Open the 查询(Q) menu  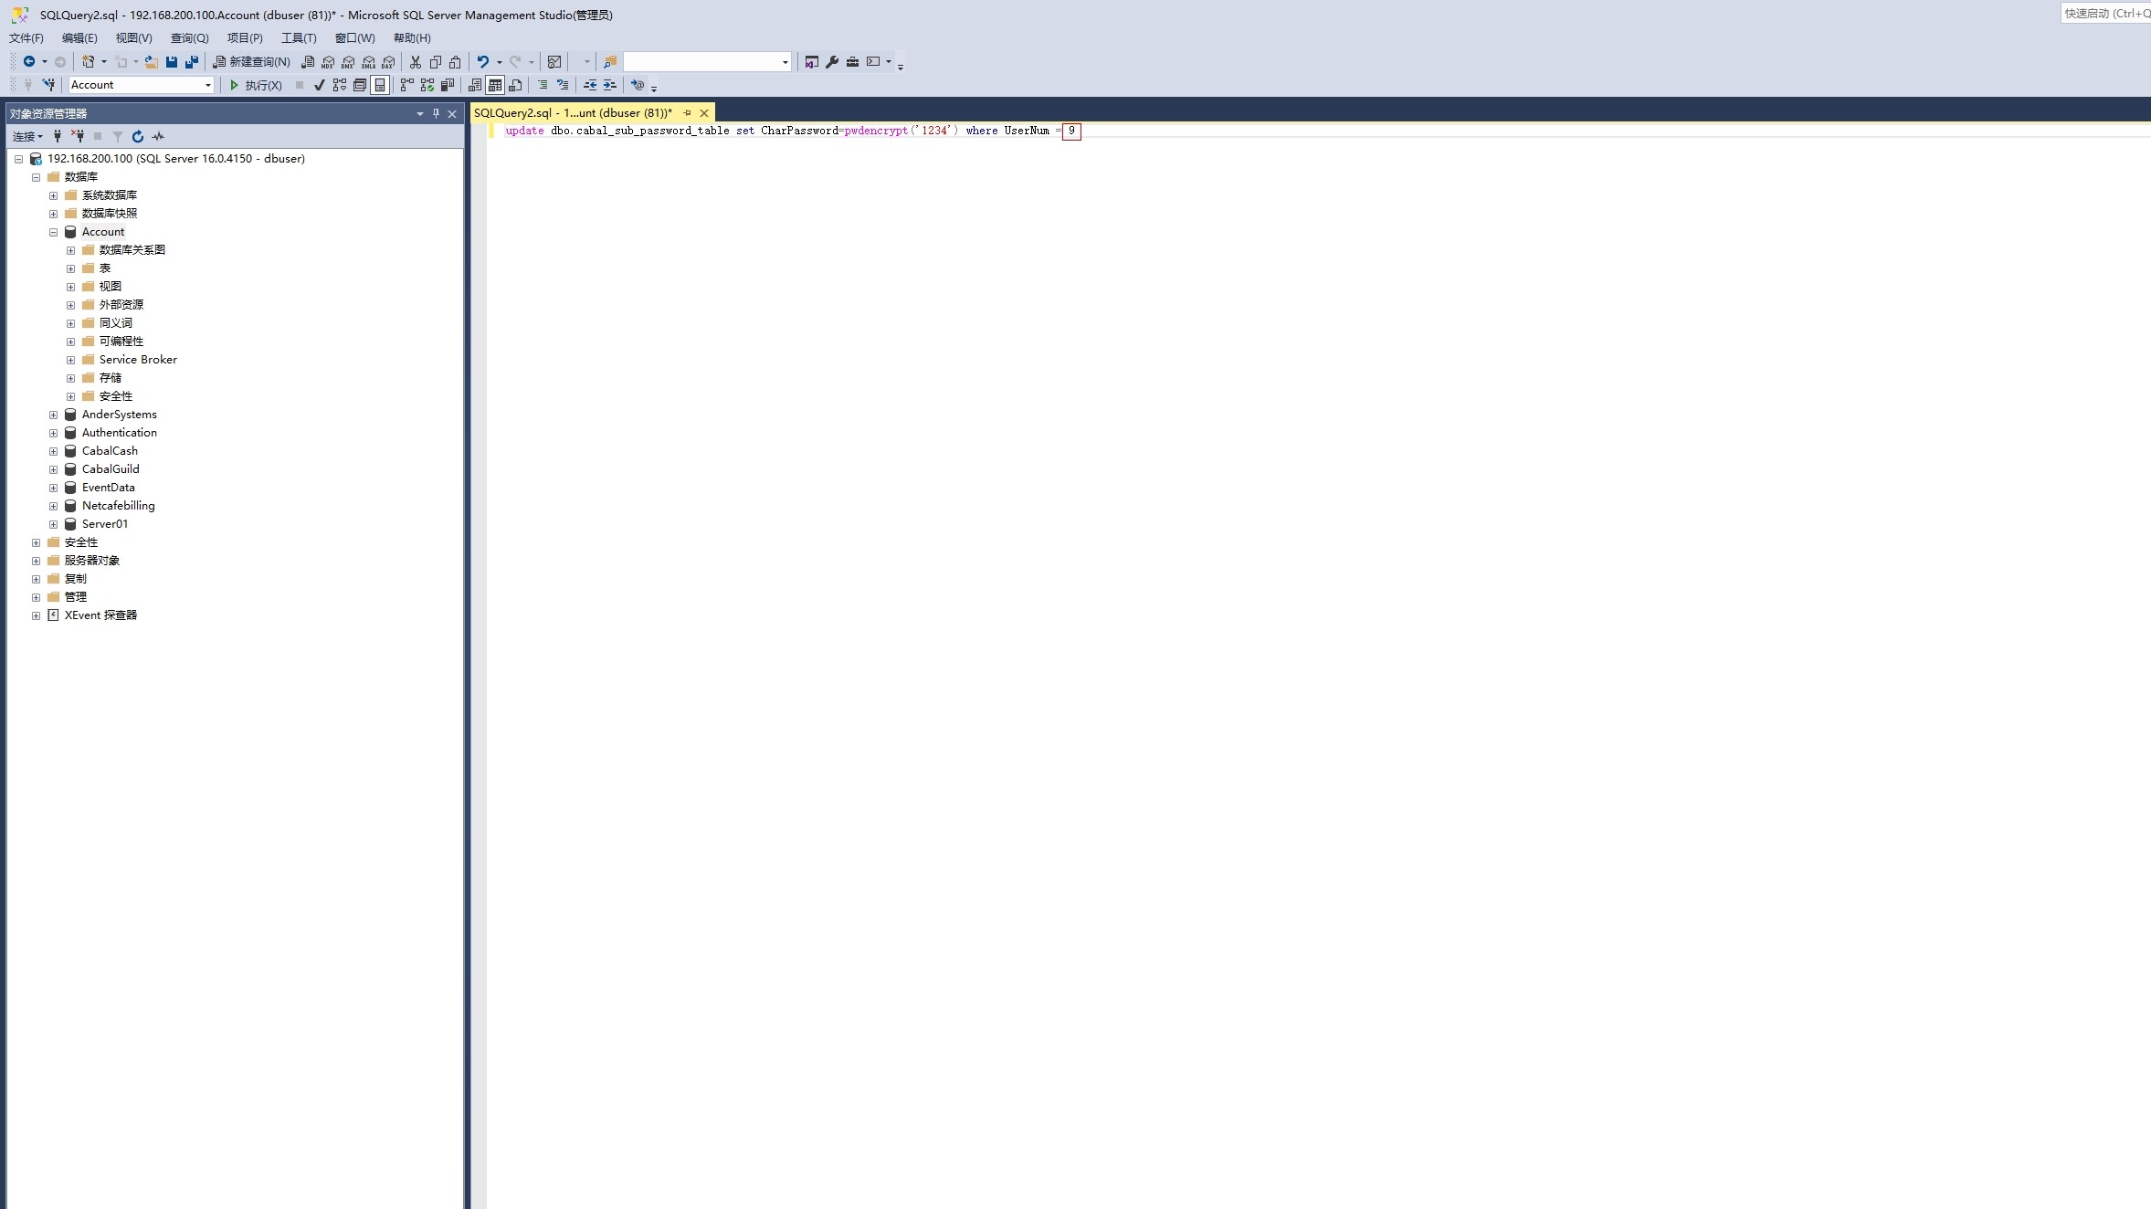(x=189, y=38)
